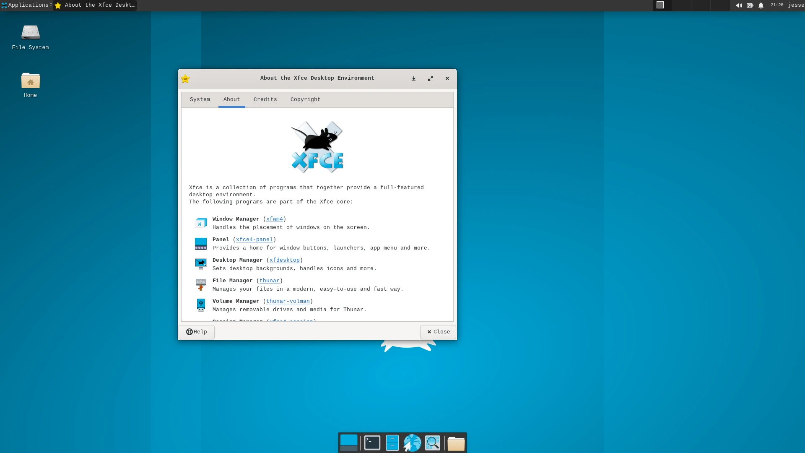Click the show desktop dock icon
Screen dimensions: 805x453
[349, 443]
